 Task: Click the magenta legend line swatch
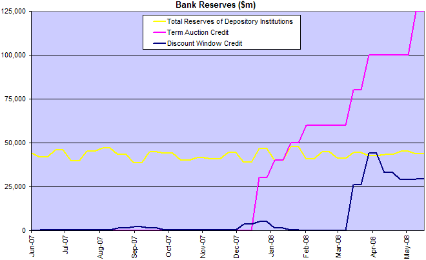[159, 32]
